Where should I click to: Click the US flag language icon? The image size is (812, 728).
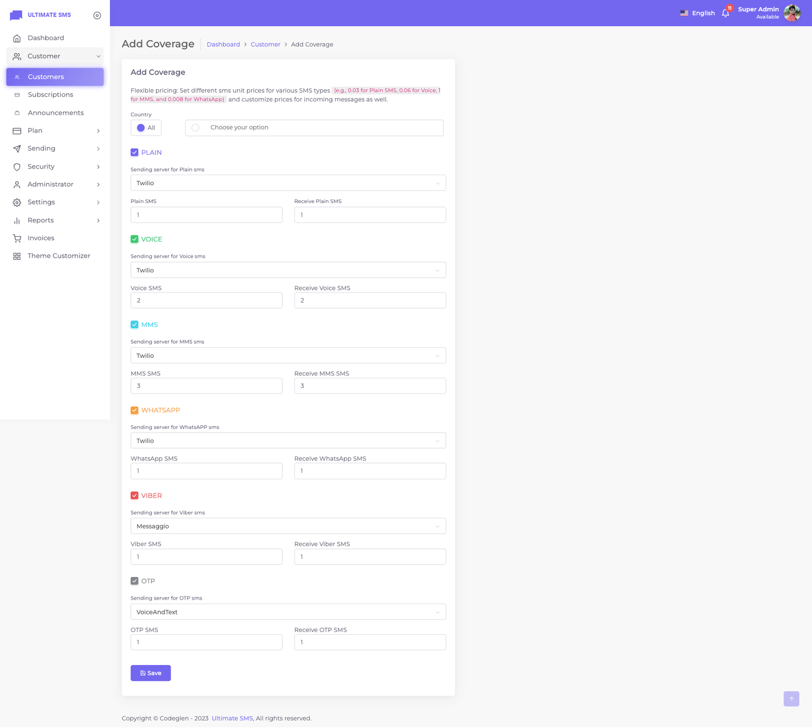click(684, 13)
